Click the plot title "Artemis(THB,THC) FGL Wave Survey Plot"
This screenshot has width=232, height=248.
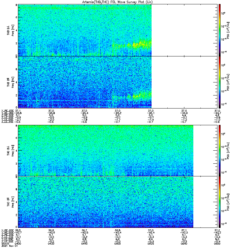pyautogui.click(x=118, y=2)
